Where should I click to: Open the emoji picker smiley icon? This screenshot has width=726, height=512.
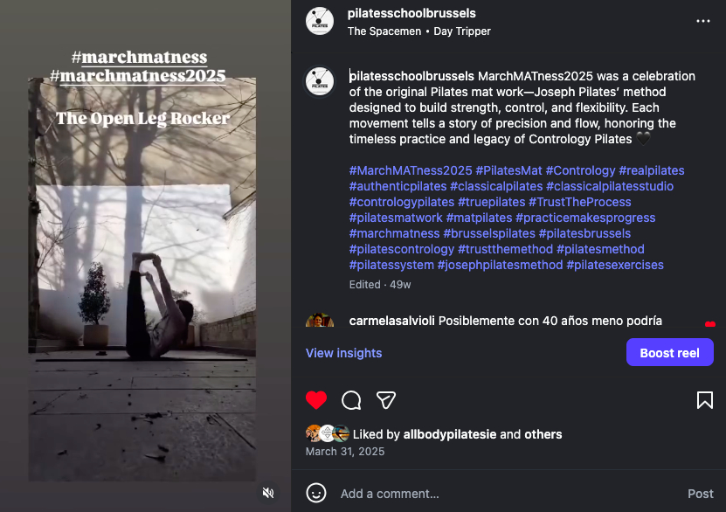point(316,493)
